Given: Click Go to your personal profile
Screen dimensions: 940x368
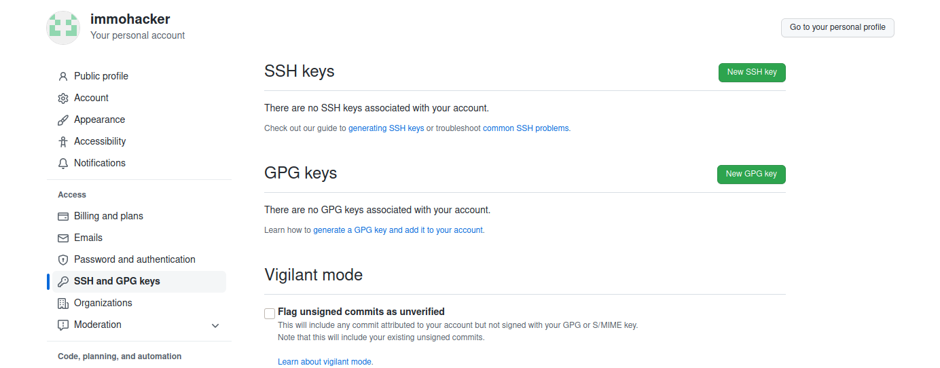Looking at the screenshot, I should click(837, 27).
